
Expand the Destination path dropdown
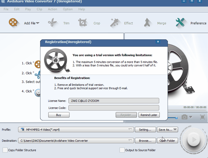[x=130, y=140]
